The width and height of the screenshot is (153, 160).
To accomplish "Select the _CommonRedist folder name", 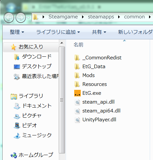I will coord(102,58).
